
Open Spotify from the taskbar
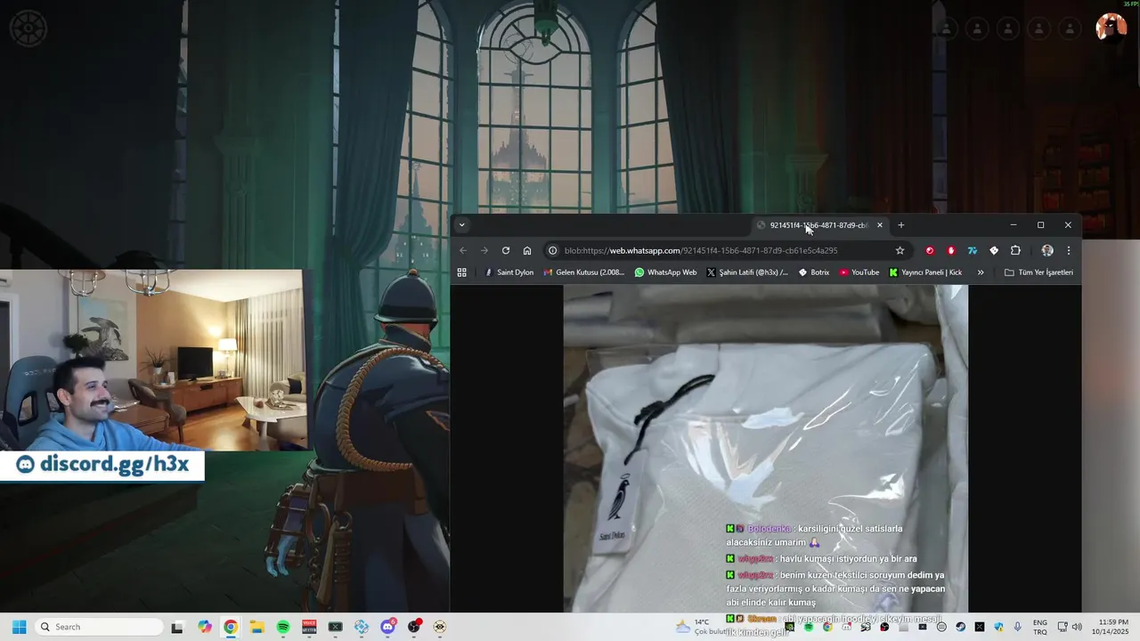pos(283,627)
